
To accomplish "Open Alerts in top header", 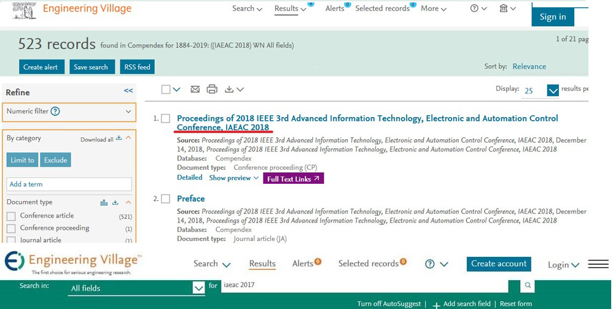I will (x=335, y=9).
